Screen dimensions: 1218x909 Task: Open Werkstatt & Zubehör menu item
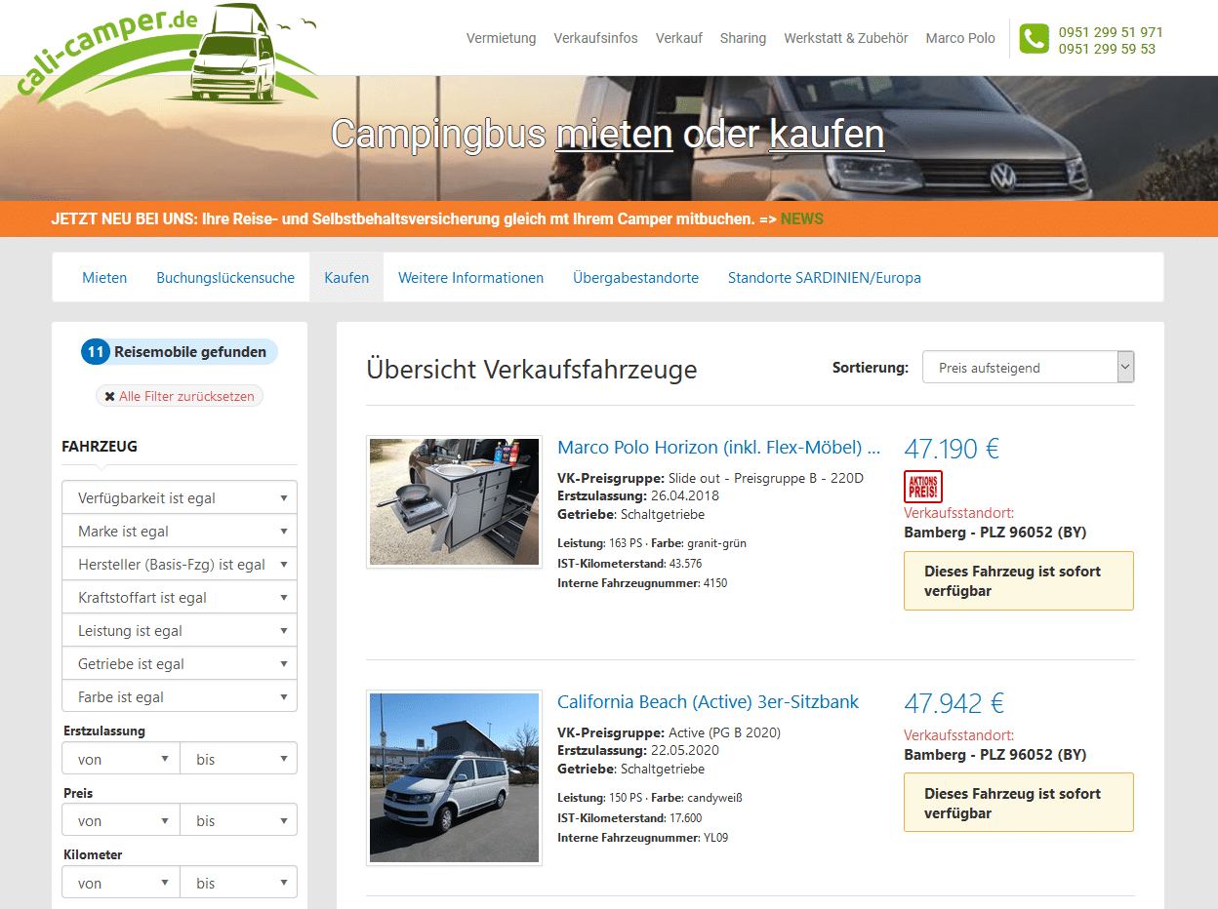846,38
